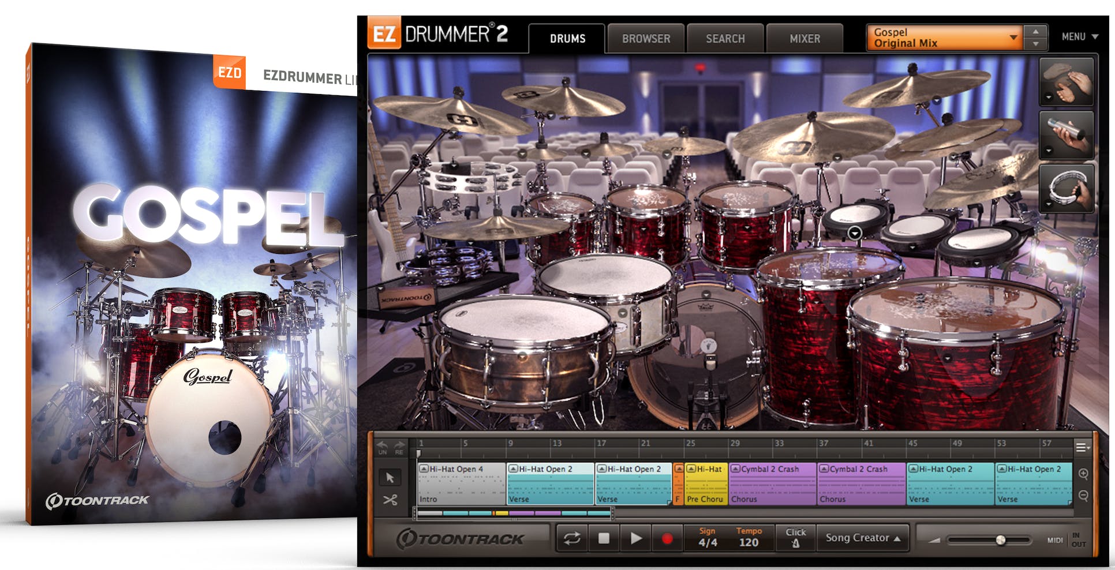This screenshot has width=1115, height=570.
Task: Select the Intro song block
Action: 461,484
